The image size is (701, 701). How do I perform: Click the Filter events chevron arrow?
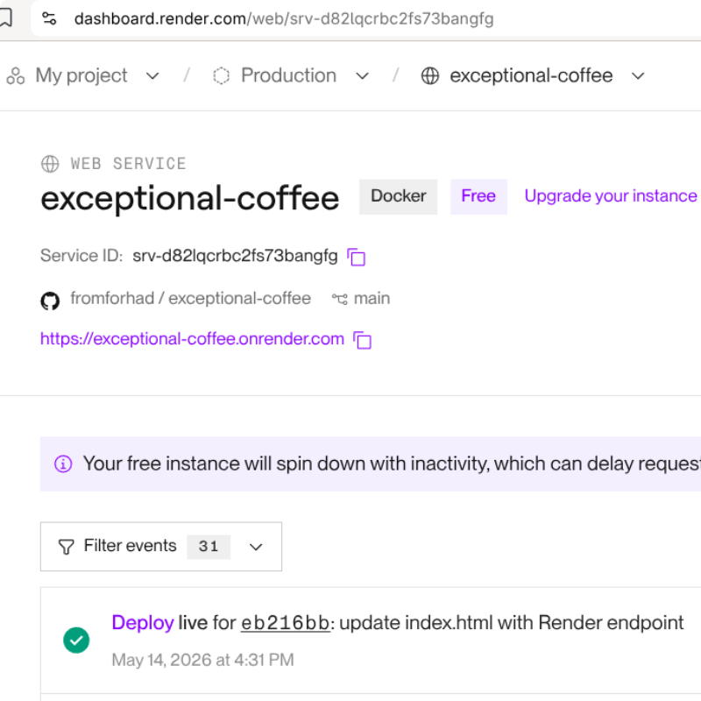(x=256, y=547)
